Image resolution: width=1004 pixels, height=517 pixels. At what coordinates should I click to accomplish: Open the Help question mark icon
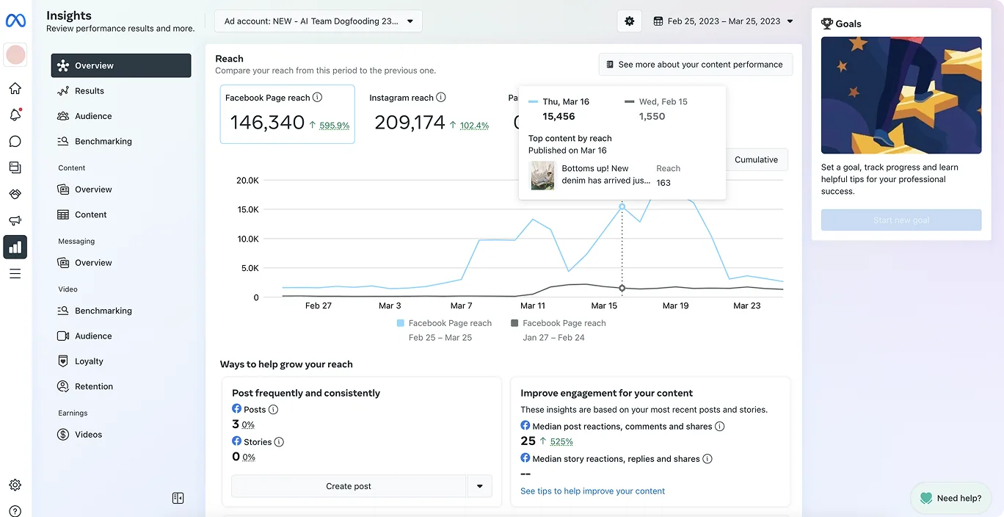click(x=15, y=511)
